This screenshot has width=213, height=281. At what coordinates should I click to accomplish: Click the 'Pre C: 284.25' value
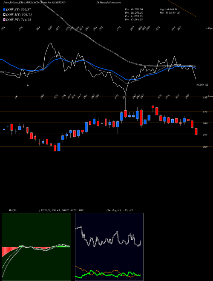[134, 20]
